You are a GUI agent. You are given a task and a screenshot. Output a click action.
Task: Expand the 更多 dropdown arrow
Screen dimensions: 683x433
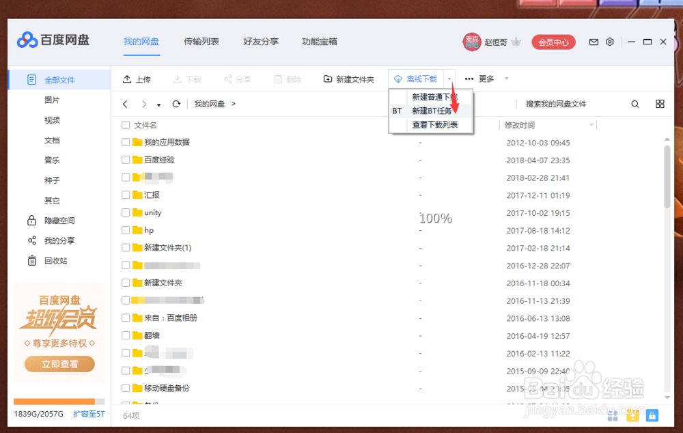point(506,79)
